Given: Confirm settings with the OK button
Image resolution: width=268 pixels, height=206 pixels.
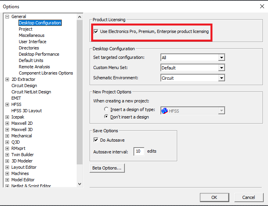Looking at the screenshot, I should 214,197.
